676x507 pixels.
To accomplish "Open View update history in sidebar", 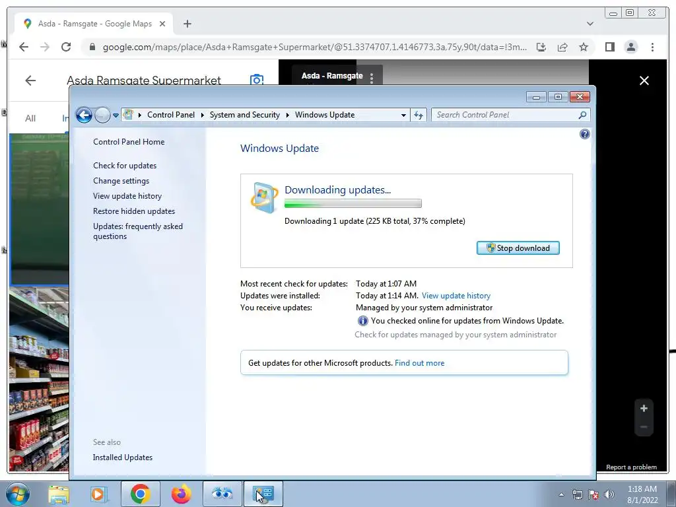I will pos(127,195).
